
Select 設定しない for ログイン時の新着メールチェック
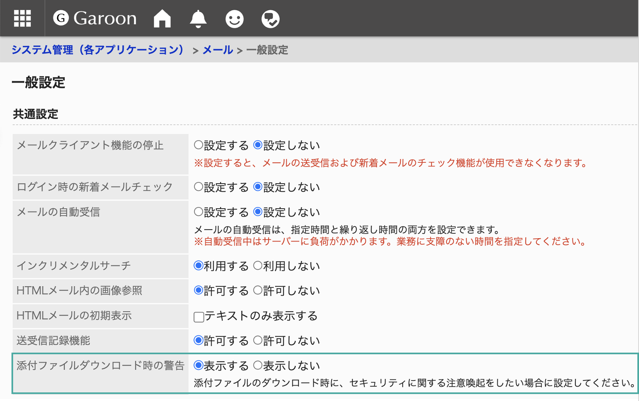(x=258, y=187)
